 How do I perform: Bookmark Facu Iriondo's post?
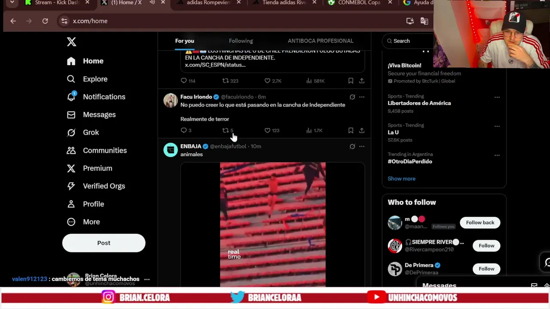(x=351, y=130)
